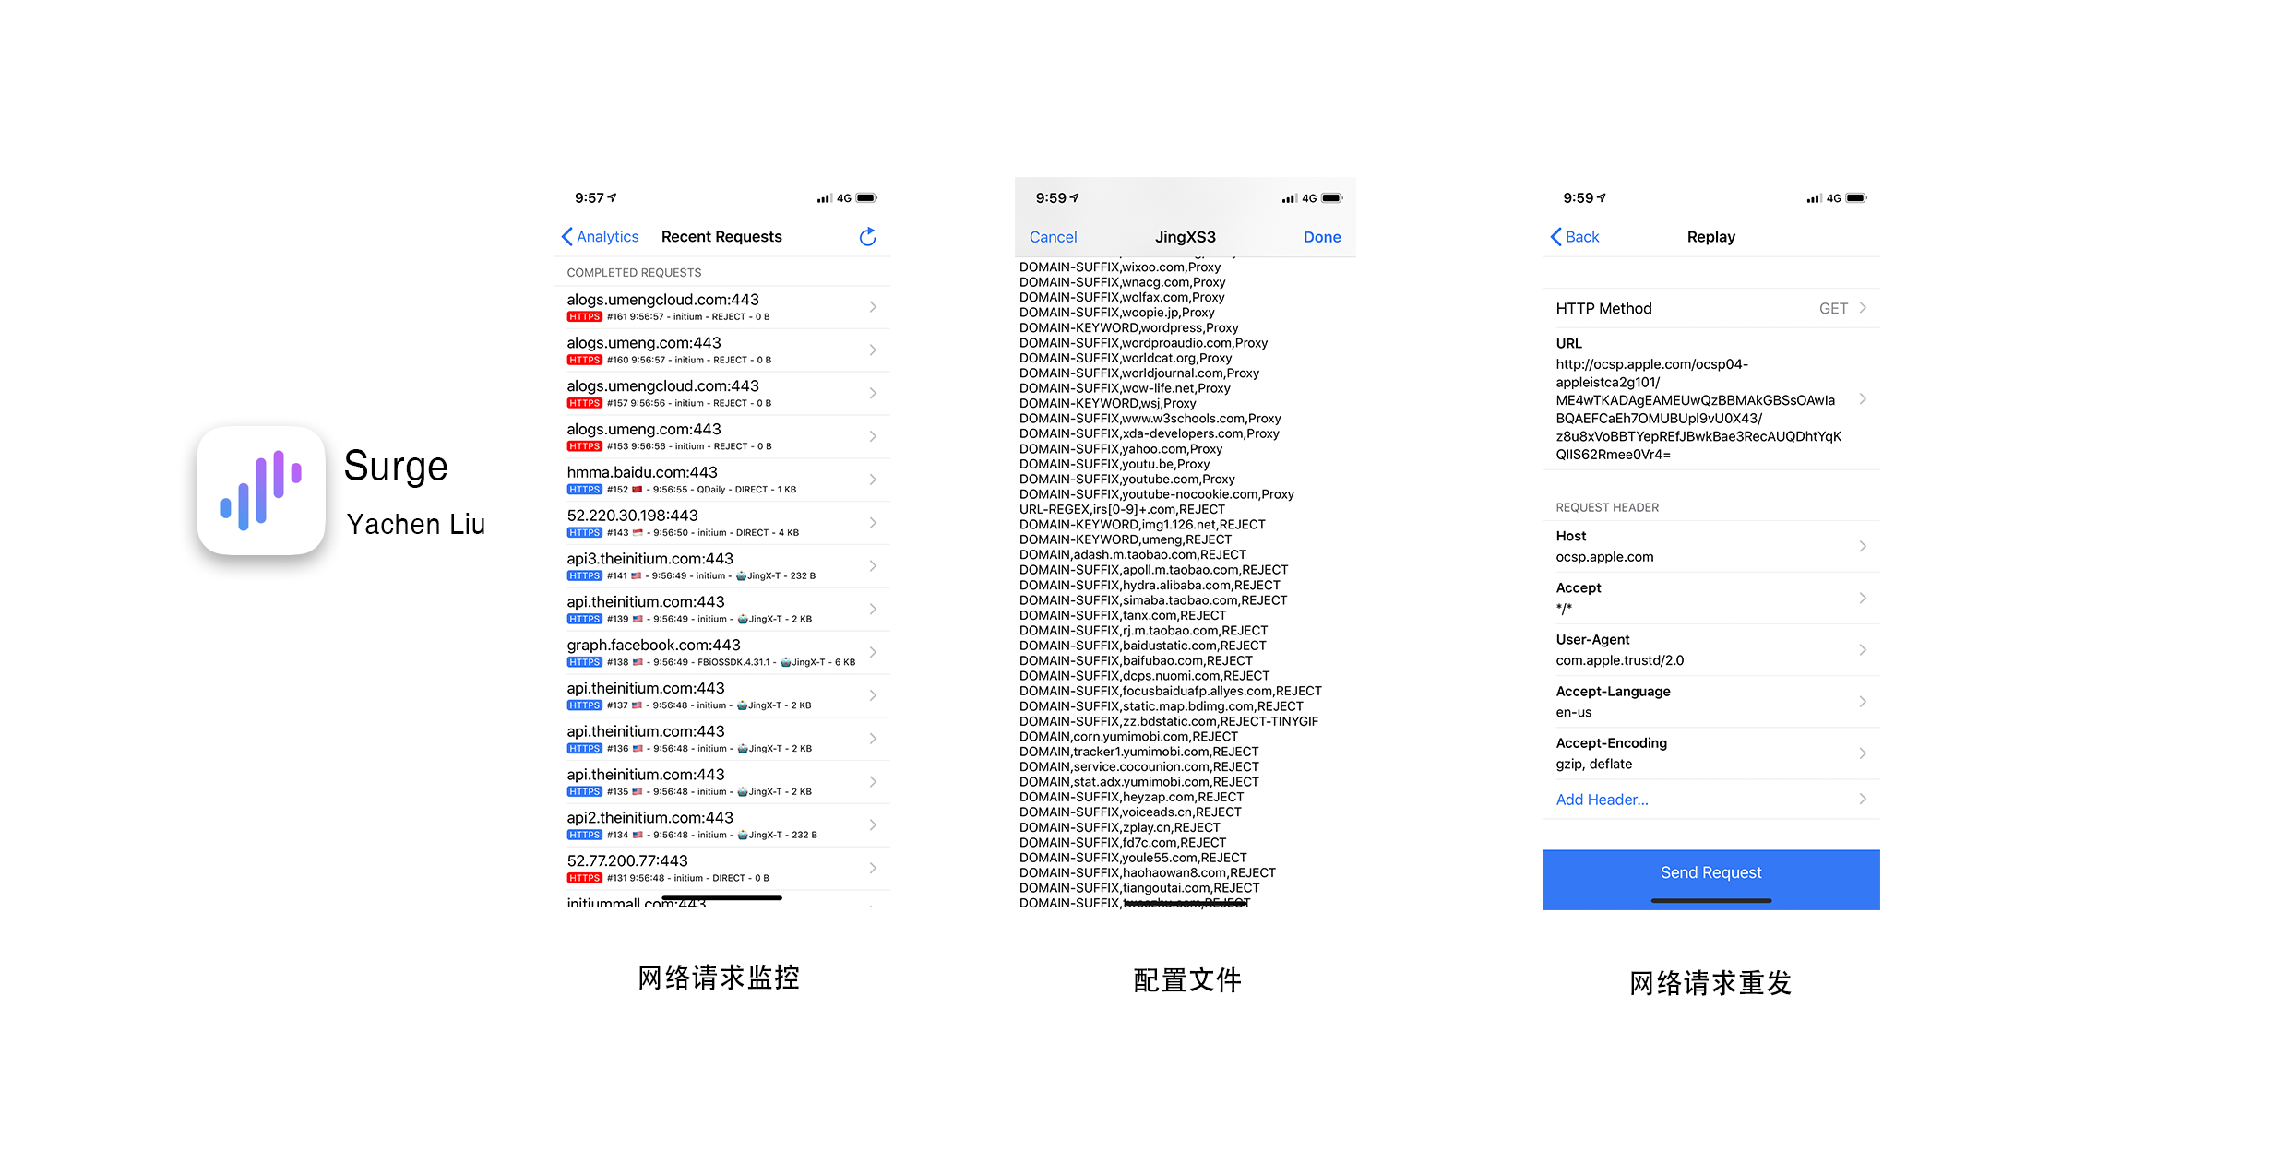Viewport: 2288px width, 1150px height.
Task: Tap the Add Header... link
Action: point(1602,800)
